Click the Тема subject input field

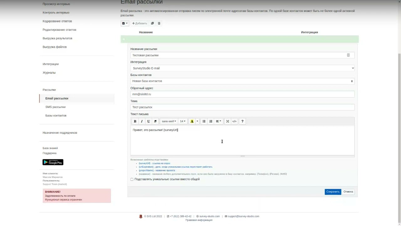[x=242, y=107]
